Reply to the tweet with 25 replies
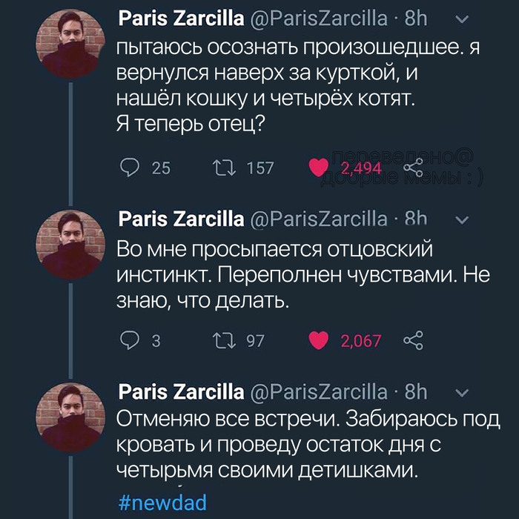The image size is (519, 519). [129, 168]
